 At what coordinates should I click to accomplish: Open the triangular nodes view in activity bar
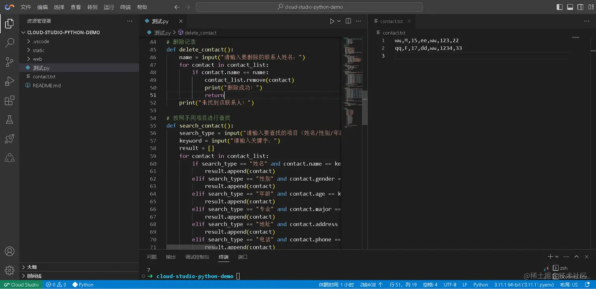9,158
